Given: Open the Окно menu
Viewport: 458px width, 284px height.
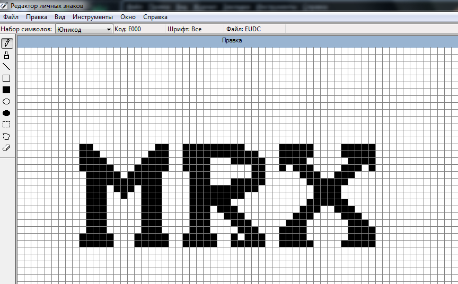Looking at the screenshot, I should click(x=128, y=17).
